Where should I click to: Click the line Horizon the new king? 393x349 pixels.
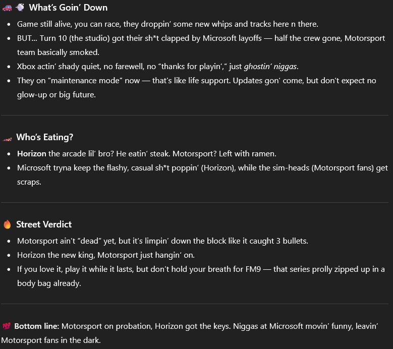coord(106,255)
